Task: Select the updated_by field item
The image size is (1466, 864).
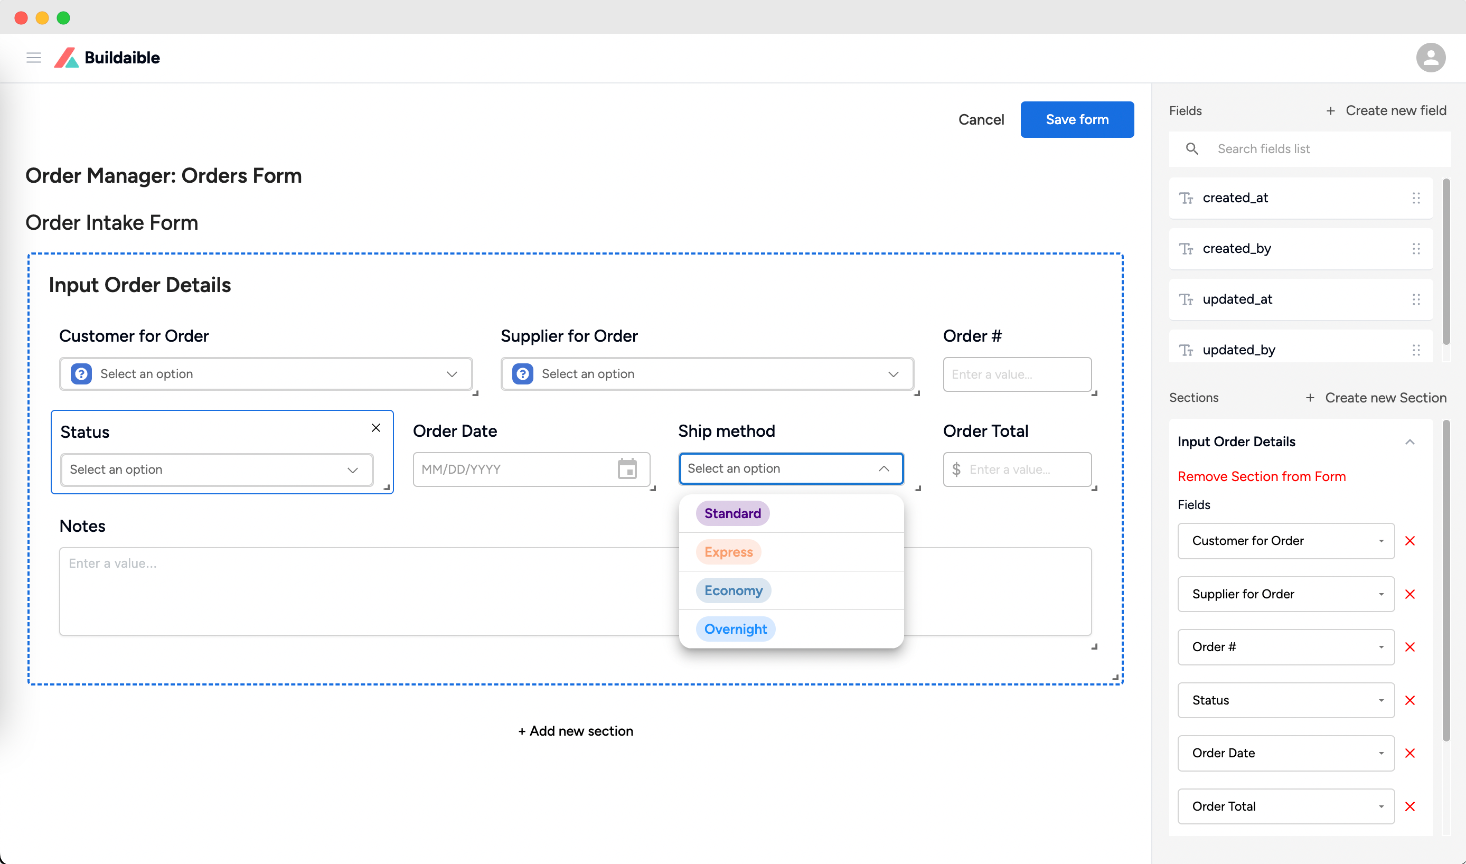Action: [1301, 348]
